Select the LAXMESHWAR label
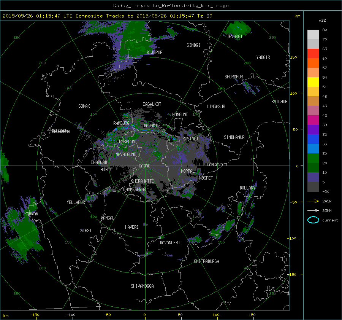This screenshot has width=342, height=320. [135, 189]
